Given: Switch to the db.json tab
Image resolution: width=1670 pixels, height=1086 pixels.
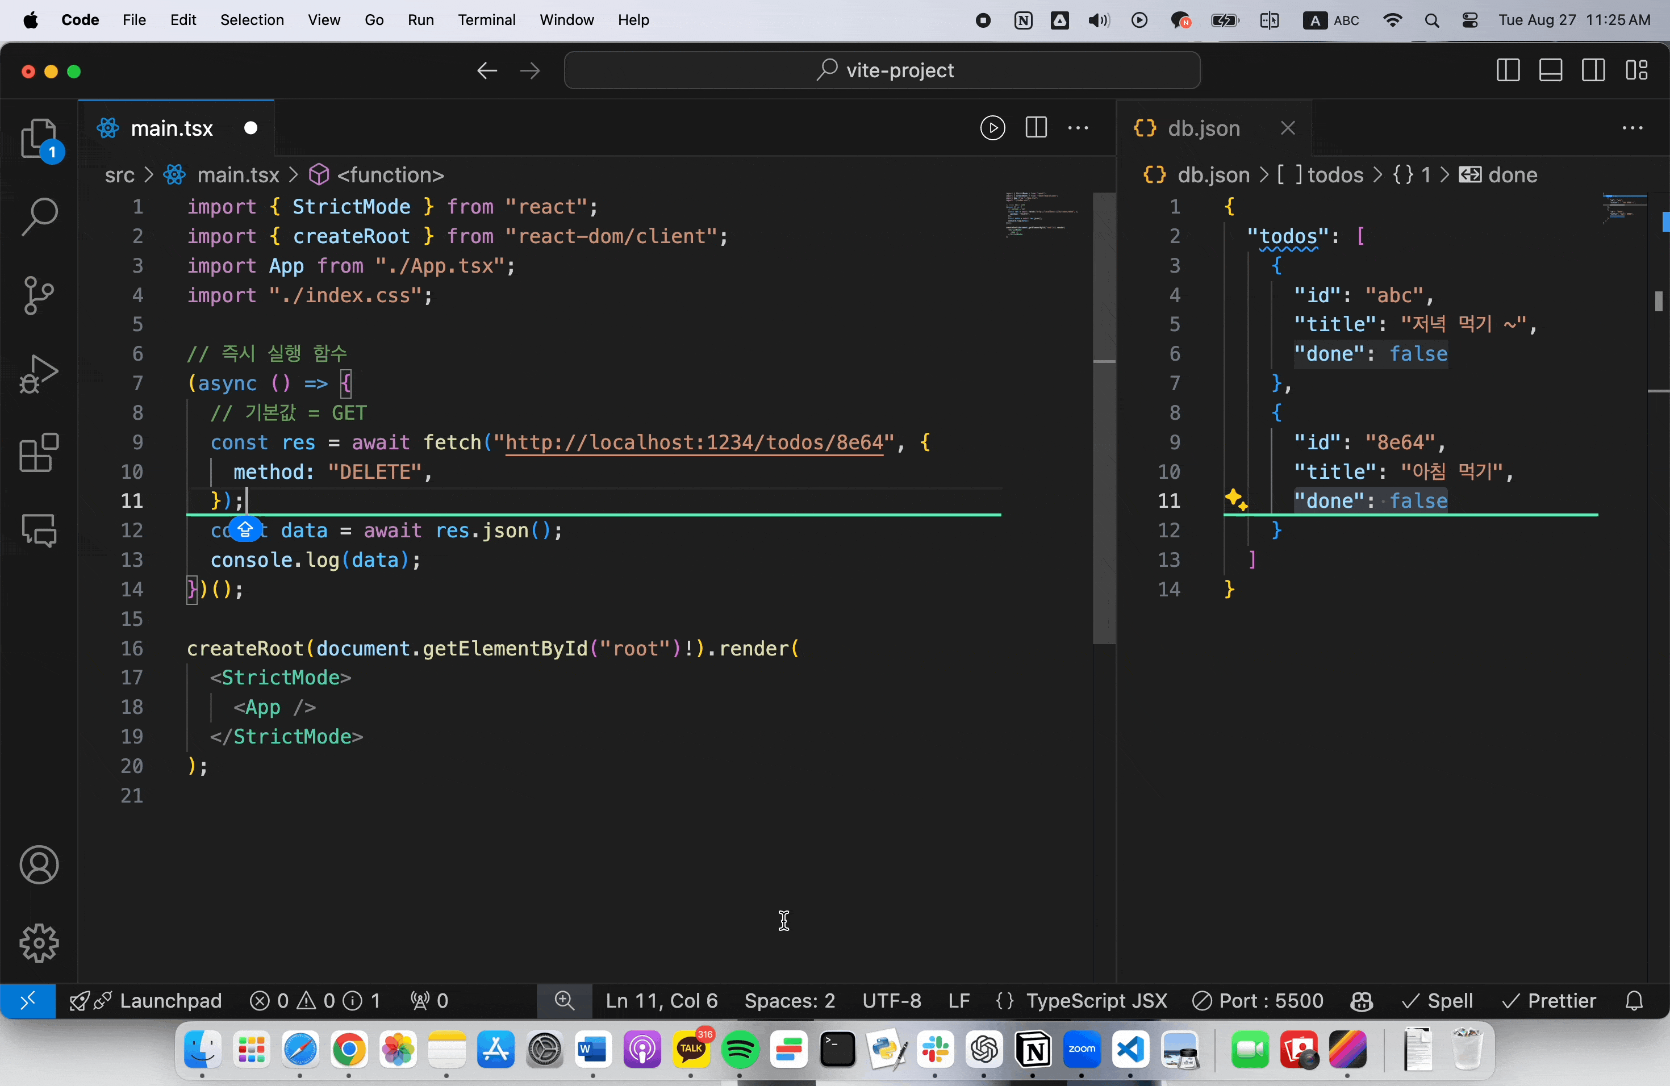Looking at the screenshot, I should (1204, 128).
